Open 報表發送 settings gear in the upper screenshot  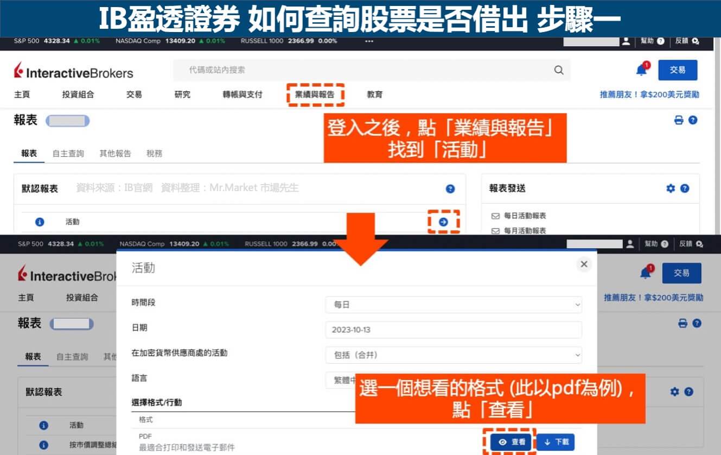click(x=671, y=188)
